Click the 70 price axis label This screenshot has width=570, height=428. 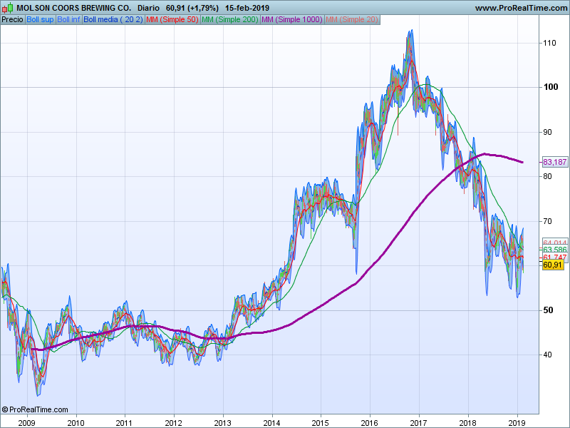click(547, 221)
